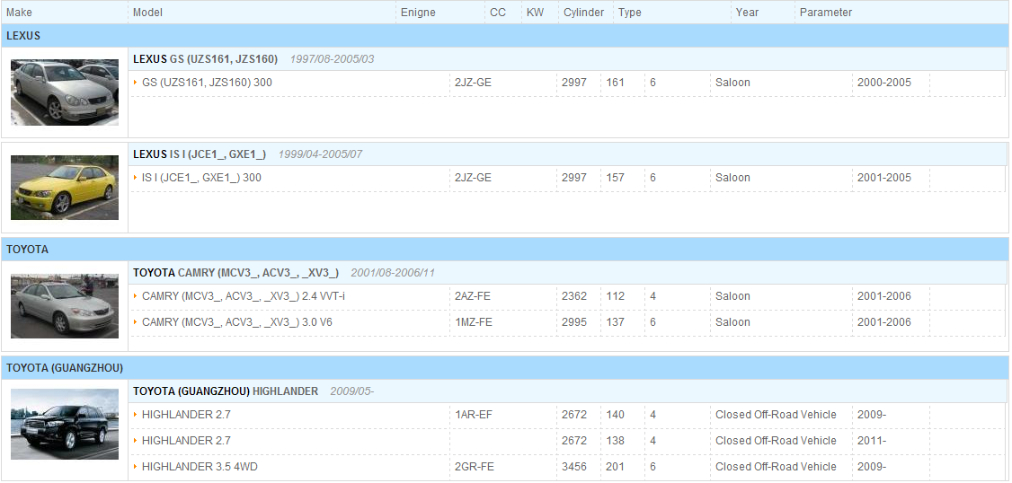Click 2JZ-GE engine code in IS I row
Viewport: 1012px width, 483px height.
pos(473,178)
